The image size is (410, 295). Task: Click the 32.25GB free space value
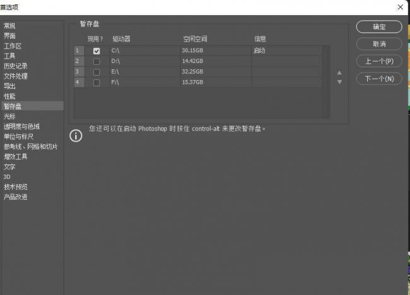tap(192, 72)
